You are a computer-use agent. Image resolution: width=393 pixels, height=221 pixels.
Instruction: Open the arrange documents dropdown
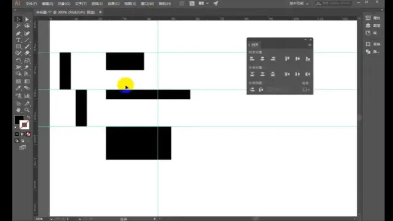(203, 3)
